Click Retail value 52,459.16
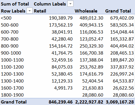The image size is (135, 105). pos(62,60)
